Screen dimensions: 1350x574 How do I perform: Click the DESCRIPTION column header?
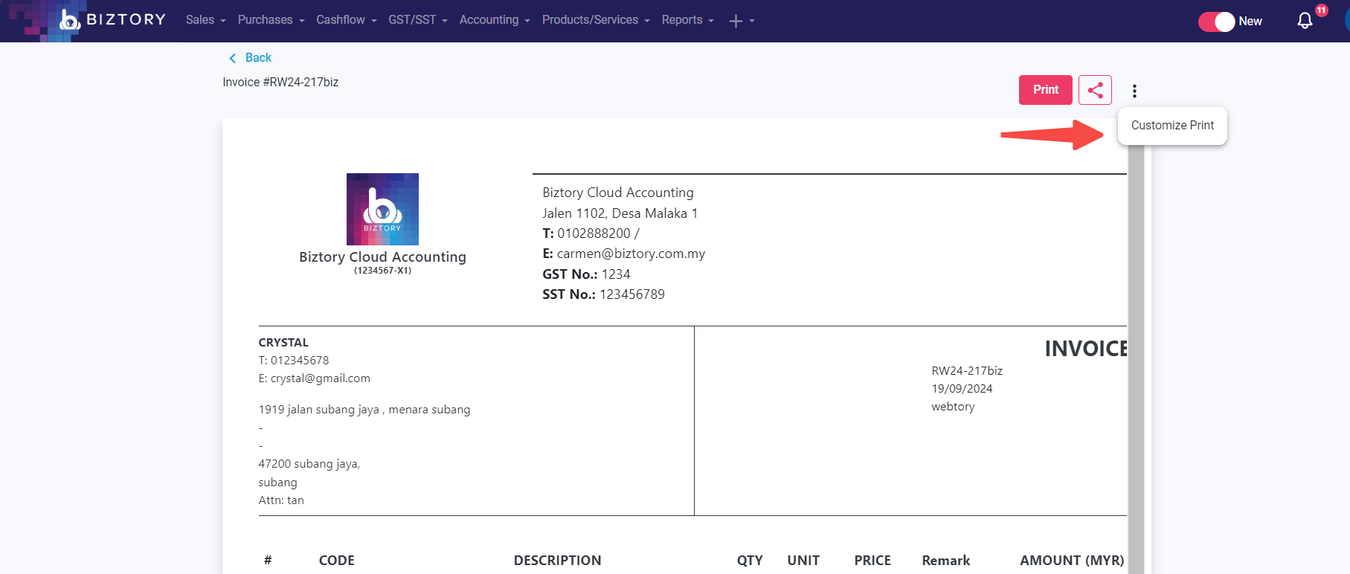click(x=557, y=561)
